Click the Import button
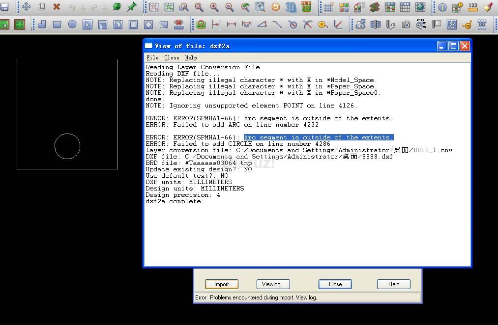 pos(221,284)
